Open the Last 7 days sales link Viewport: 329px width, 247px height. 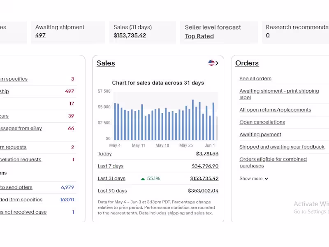coord(110,166)
